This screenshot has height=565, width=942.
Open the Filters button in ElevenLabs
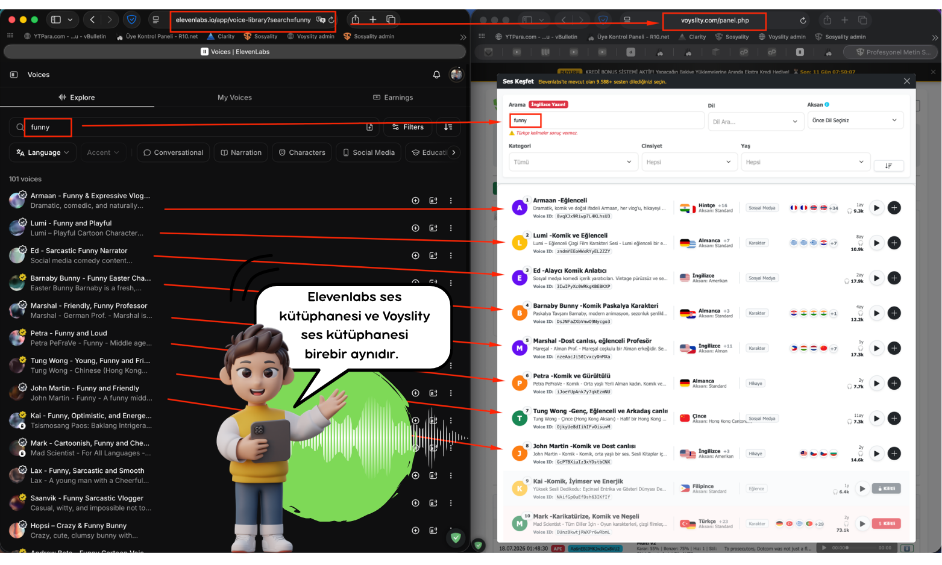[408, 127]
